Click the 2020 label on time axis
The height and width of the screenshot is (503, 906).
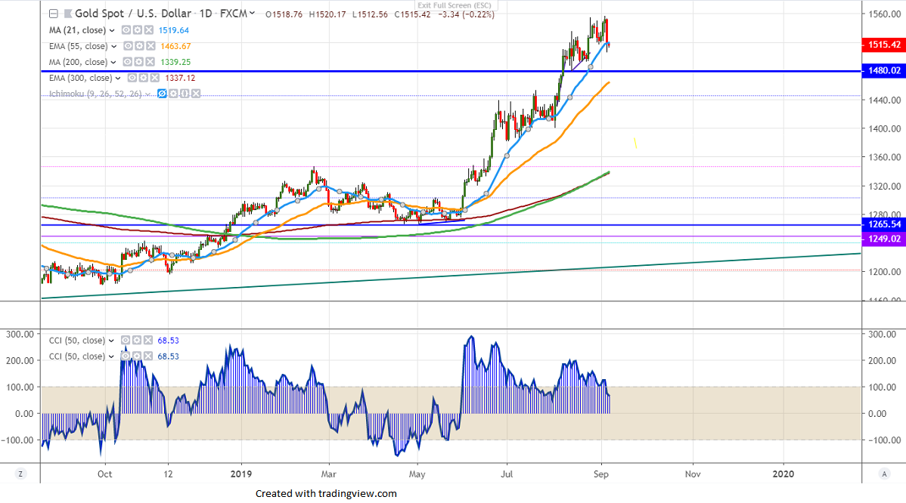tap(783, 474)
